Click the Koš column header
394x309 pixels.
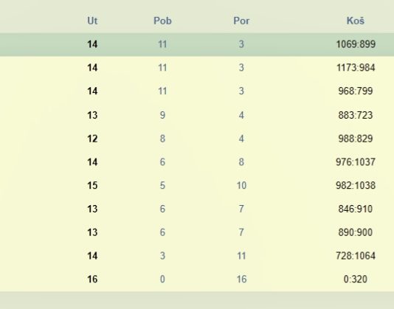click(356, 21)
